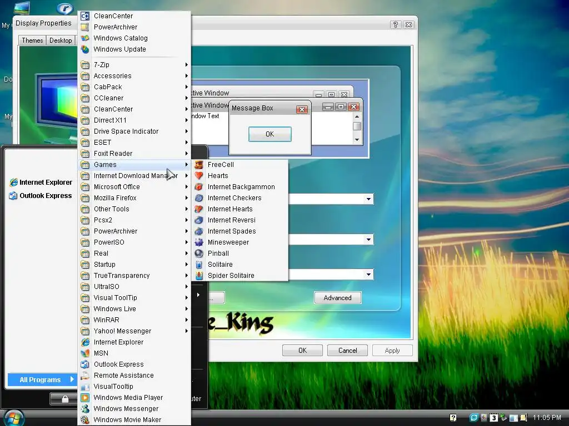Screen dimensions: 569x426
Task: Open the Foxit Reader folder
Action: tap(134, 154)
